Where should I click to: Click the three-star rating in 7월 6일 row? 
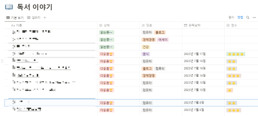pyautogui.click(x=233, y=110)
